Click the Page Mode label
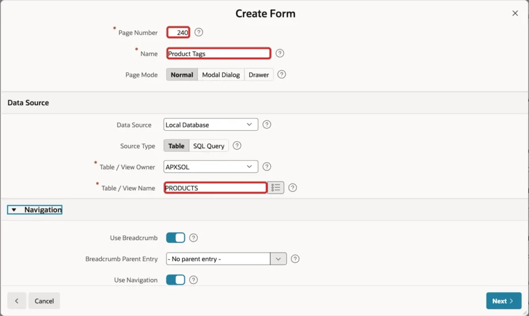 click(x=142, y=75)
